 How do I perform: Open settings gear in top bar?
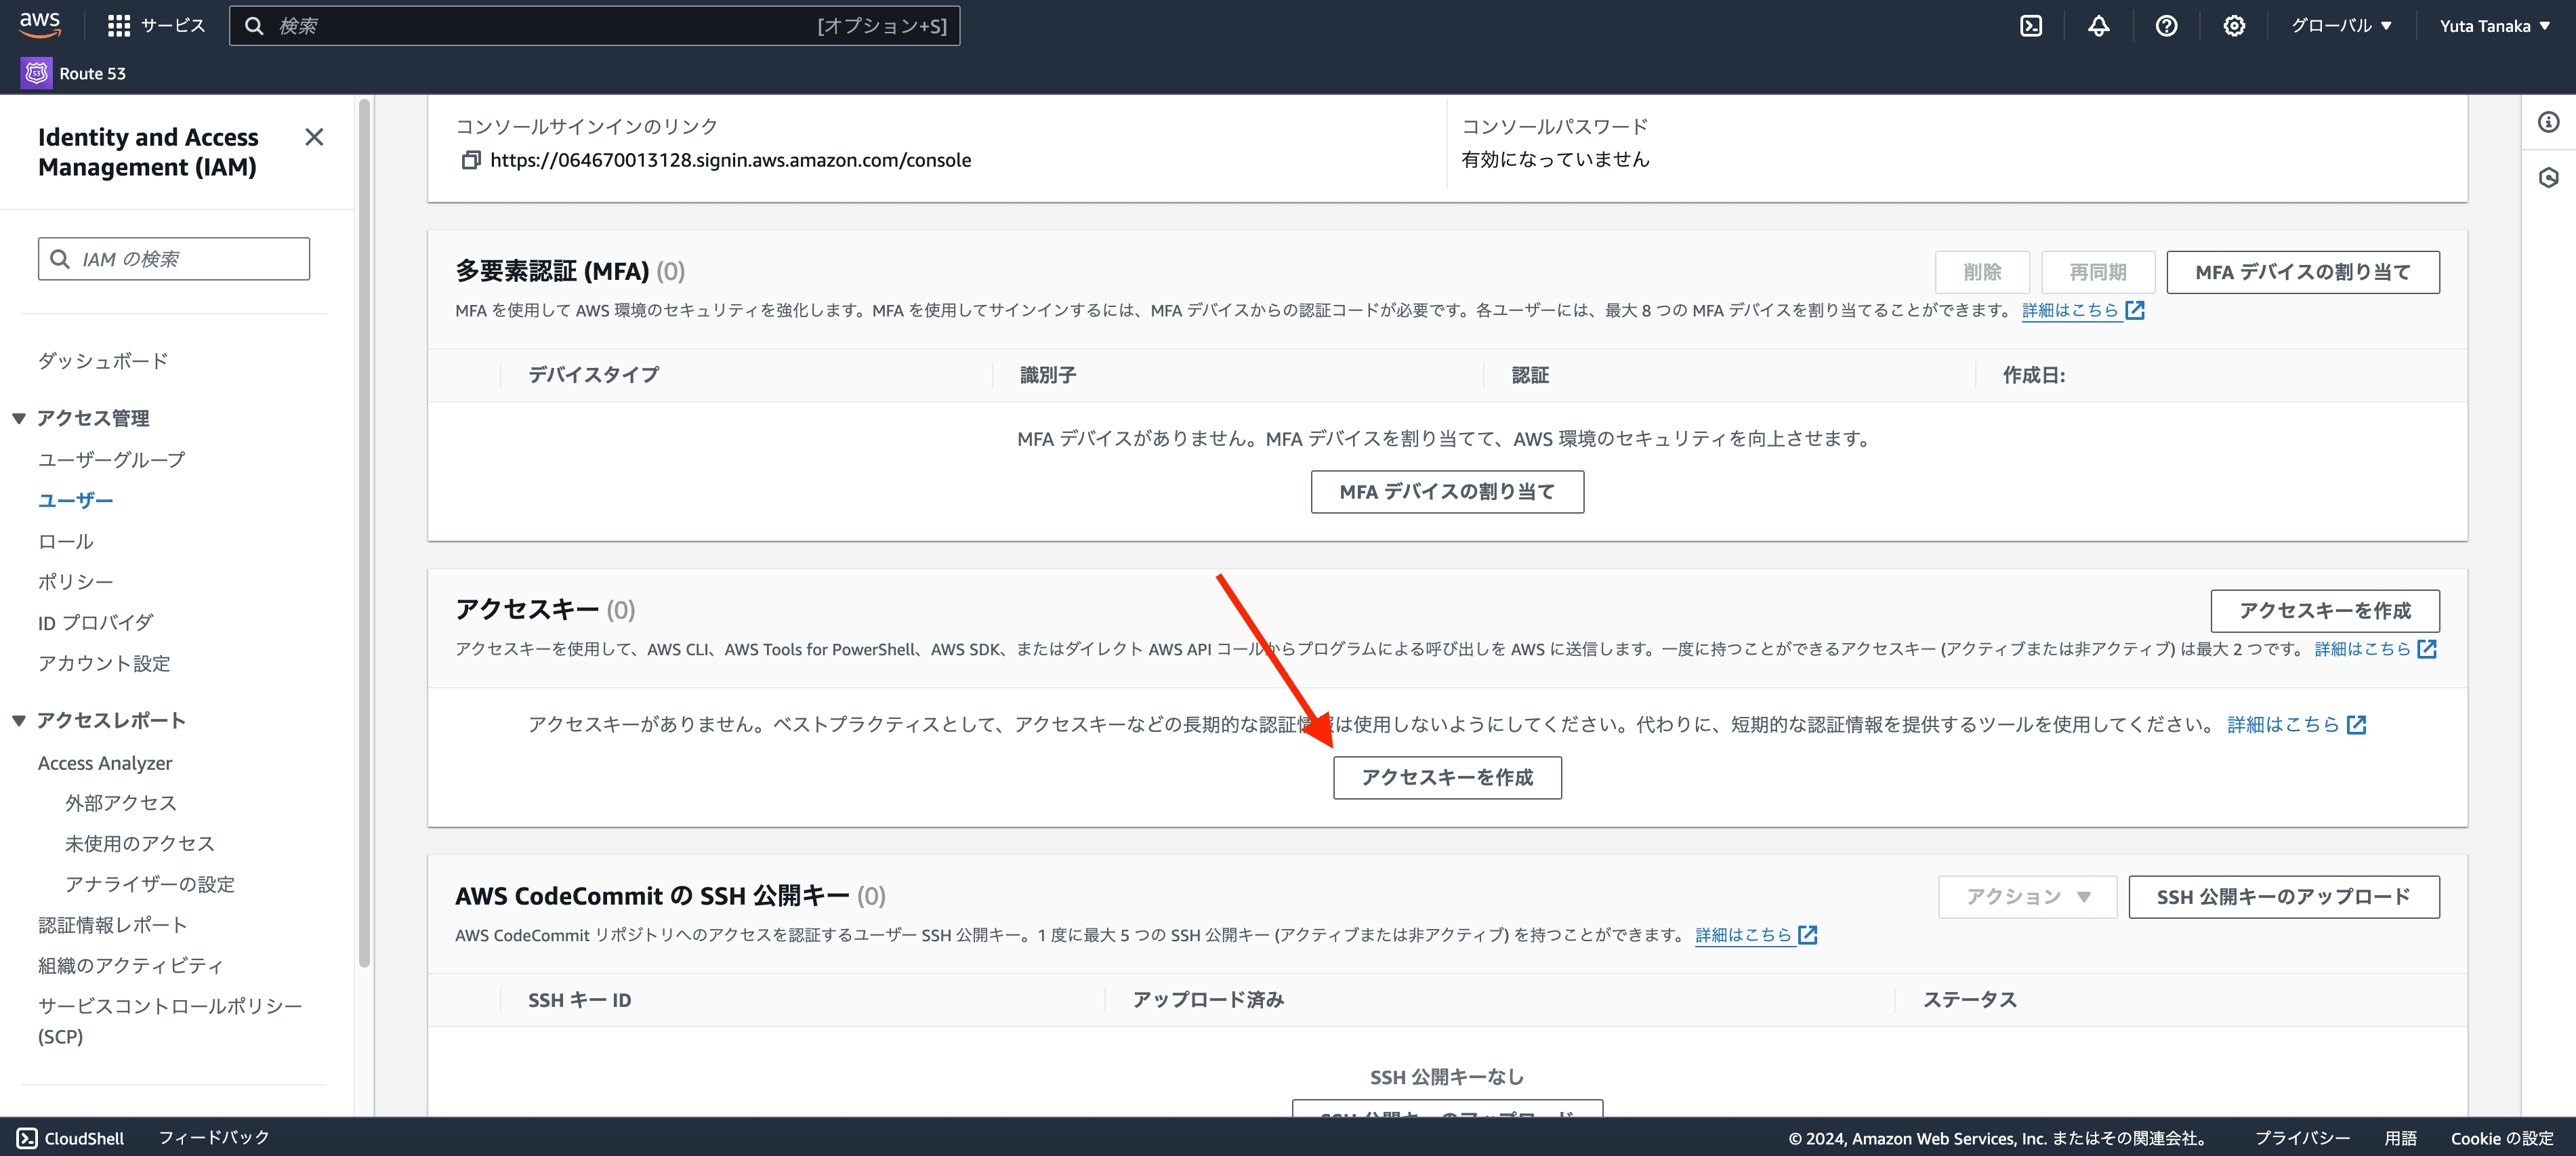click(x=2234, y=26)
